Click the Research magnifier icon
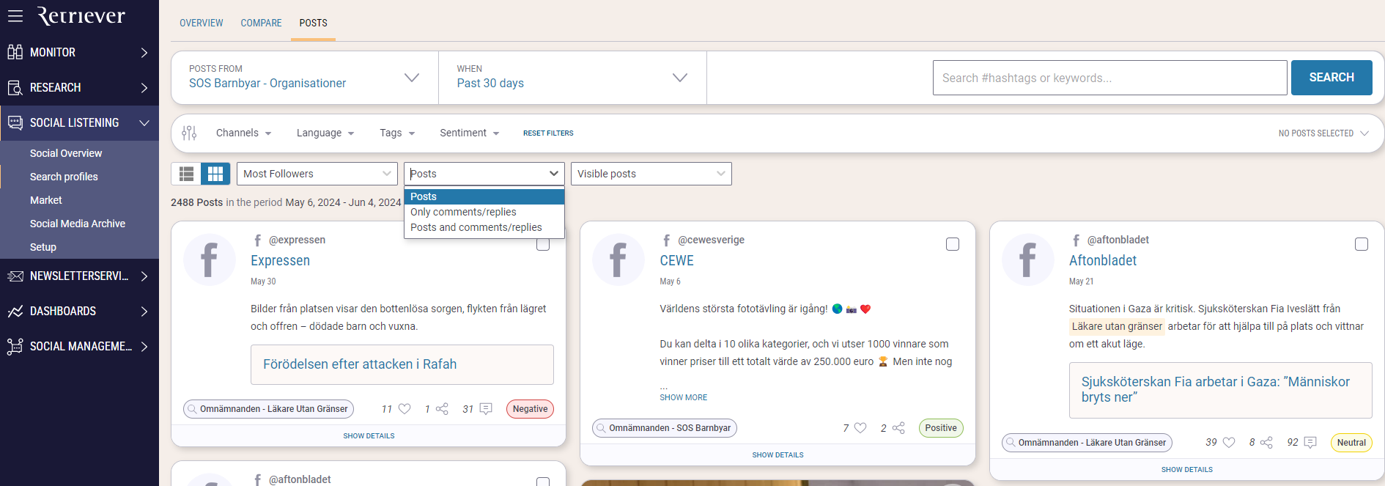Viewport: 1385px width, 486px height. click(x=15, y=88)
